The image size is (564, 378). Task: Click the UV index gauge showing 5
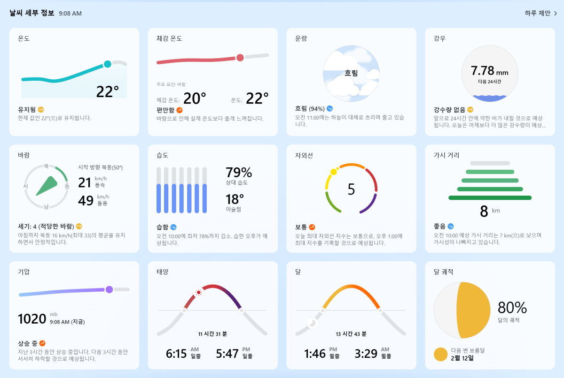[x=351, y=189]
